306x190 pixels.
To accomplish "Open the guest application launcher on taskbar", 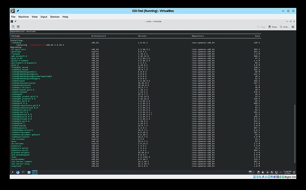I will pyautogui.click(x=12, y=172).
